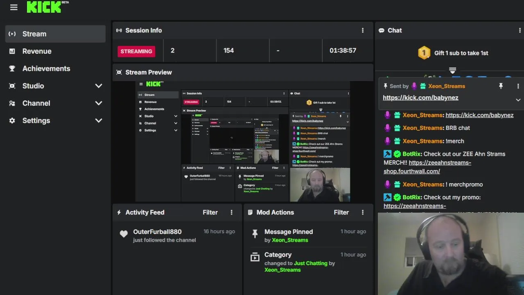The image size is (524, 295).
Task: Click the Settings gear icon
Action: pyautogui.click(x=12, y=120)
